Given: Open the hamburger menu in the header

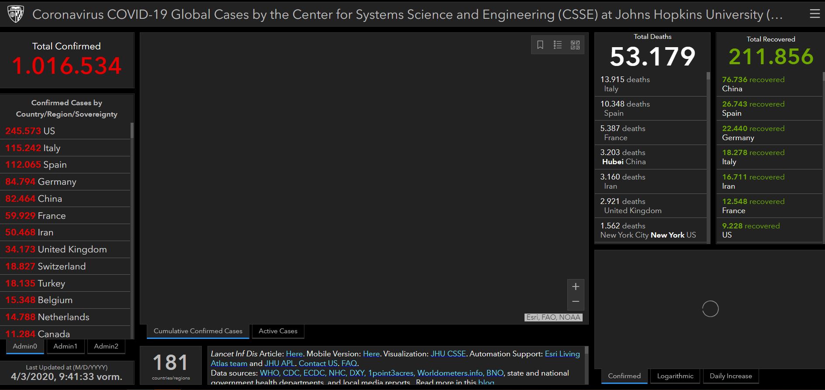Looking at the screenshot, I should point(815,14).
